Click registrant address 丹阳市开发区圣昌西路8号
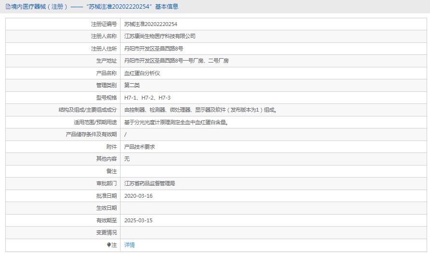Image resolution: width=430 pixels, height=255 pixels. tap(154, 49)
